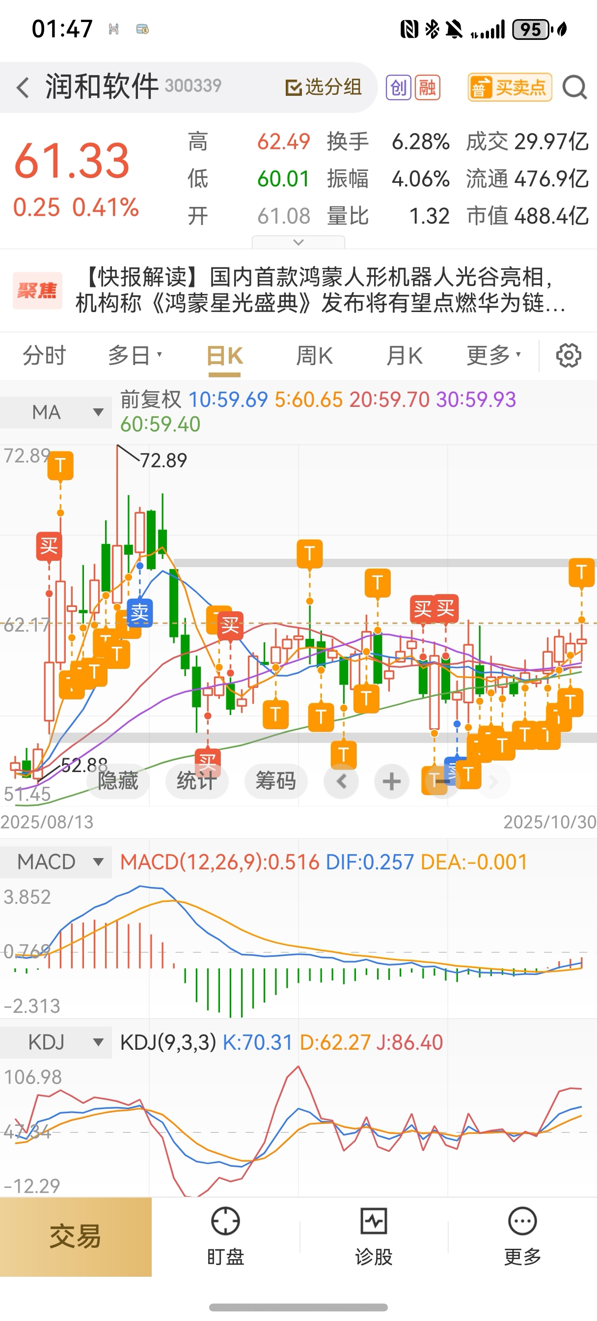Open the MACD indicator dropdown
The width and height of the screenshot is (597, 1321).
coord(56,862)
